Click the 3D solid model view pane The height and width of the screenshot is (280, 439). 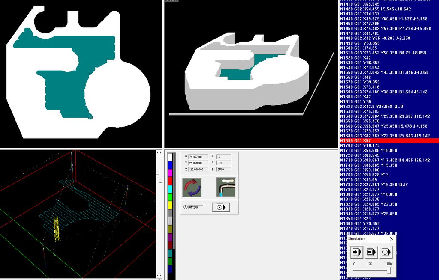coord(251,74)
